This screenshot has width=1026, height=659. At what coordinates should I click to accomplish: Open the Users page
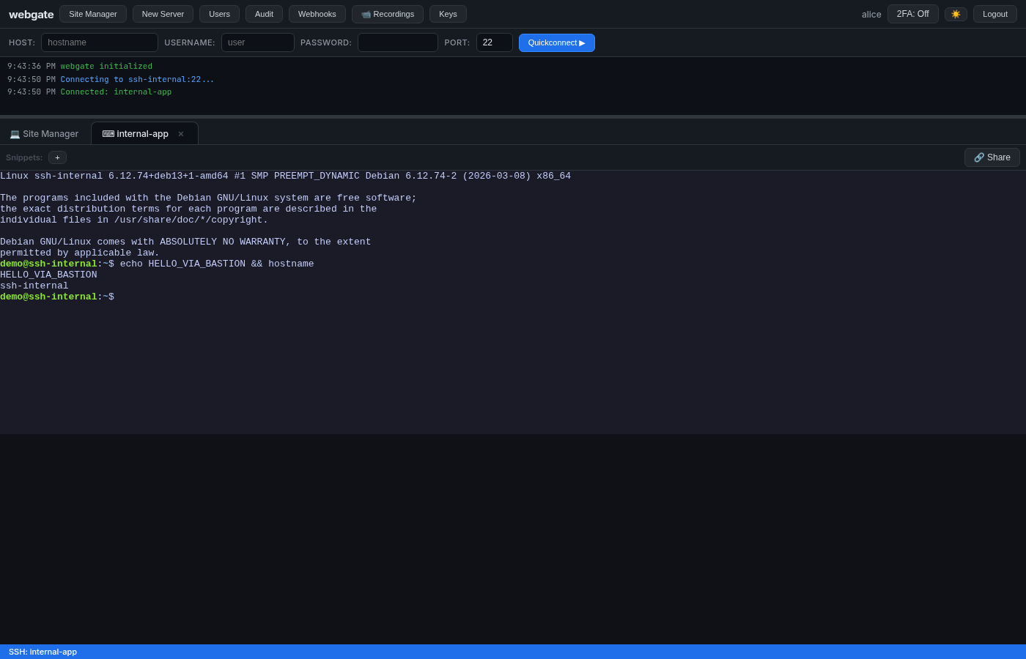click(x=219, y=14)
